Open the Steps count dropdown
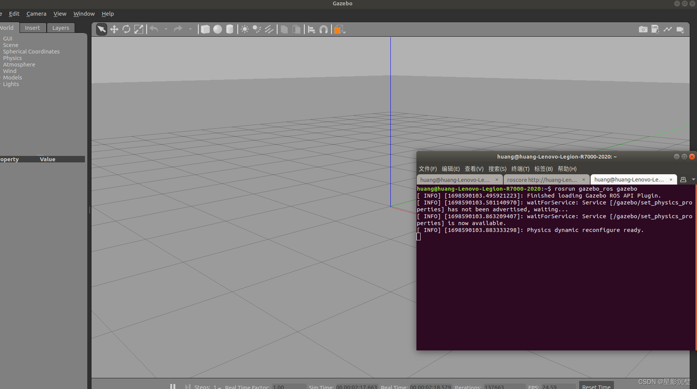This screenshot has width=697, height=389. [217, 387]
